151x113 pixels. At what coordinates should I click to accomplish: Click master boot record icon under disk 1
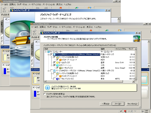[60, 76]
